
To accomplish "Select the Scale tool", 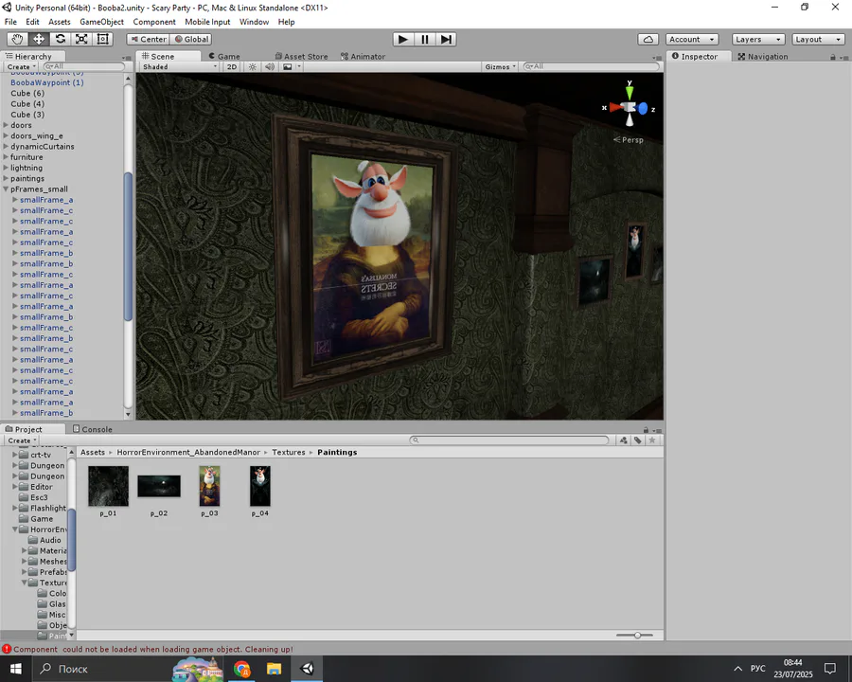I will [x=81, y=39].
